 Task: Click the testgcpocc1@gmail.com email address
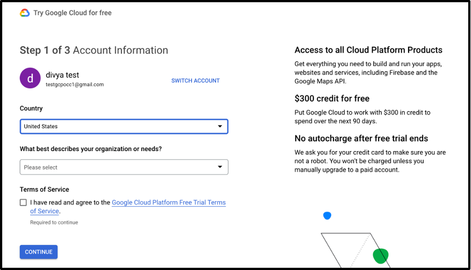coord(75,84)
